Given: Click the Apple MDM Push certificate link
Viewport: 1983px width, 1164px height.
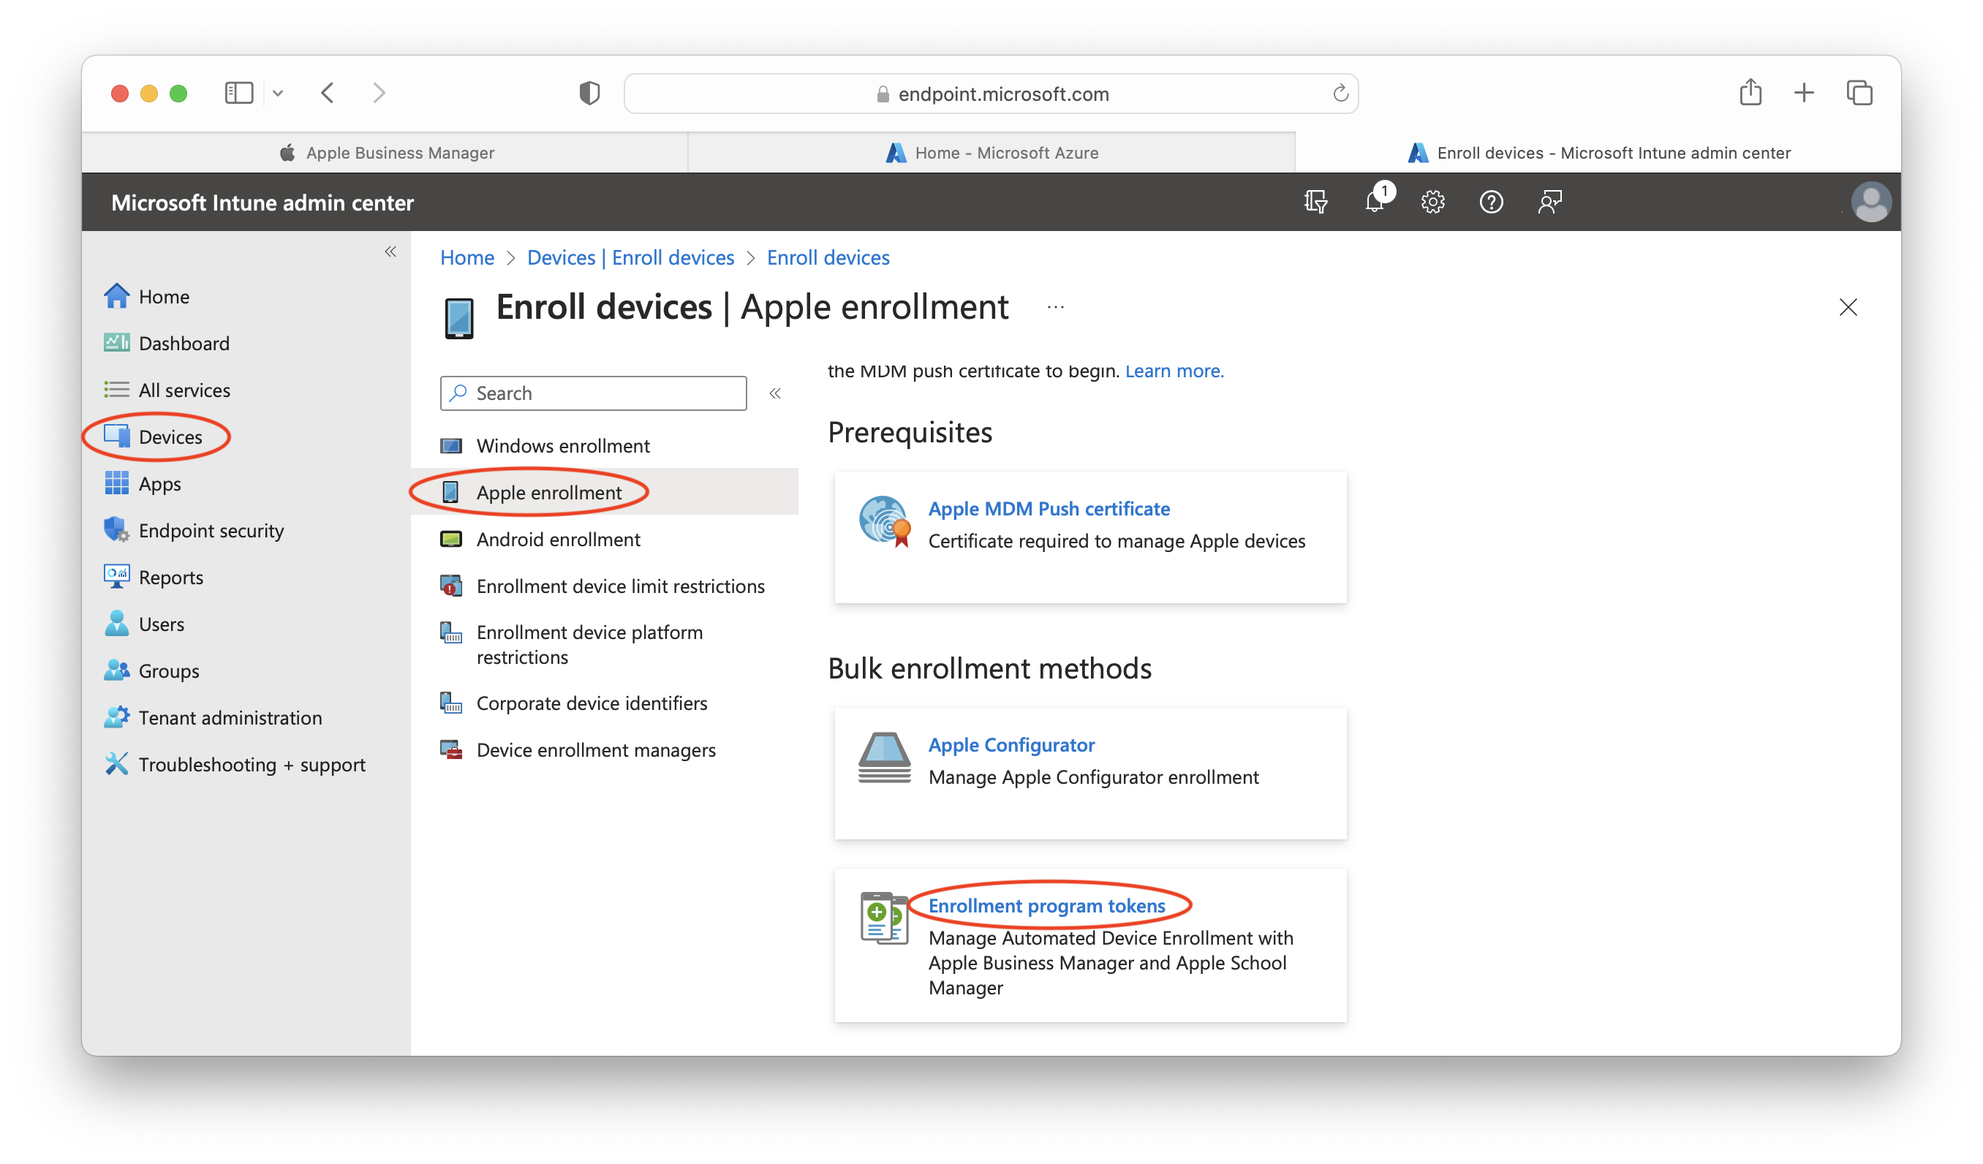Looking at the screenshot, I should pyautogui.click(x=1048, y=508).
